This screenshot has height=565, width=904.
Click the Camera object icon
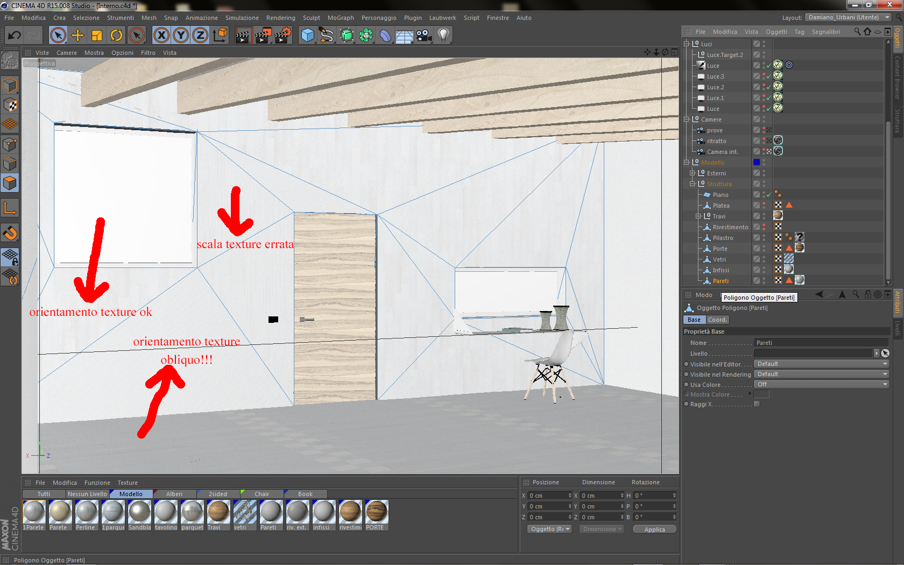point(424,36)
